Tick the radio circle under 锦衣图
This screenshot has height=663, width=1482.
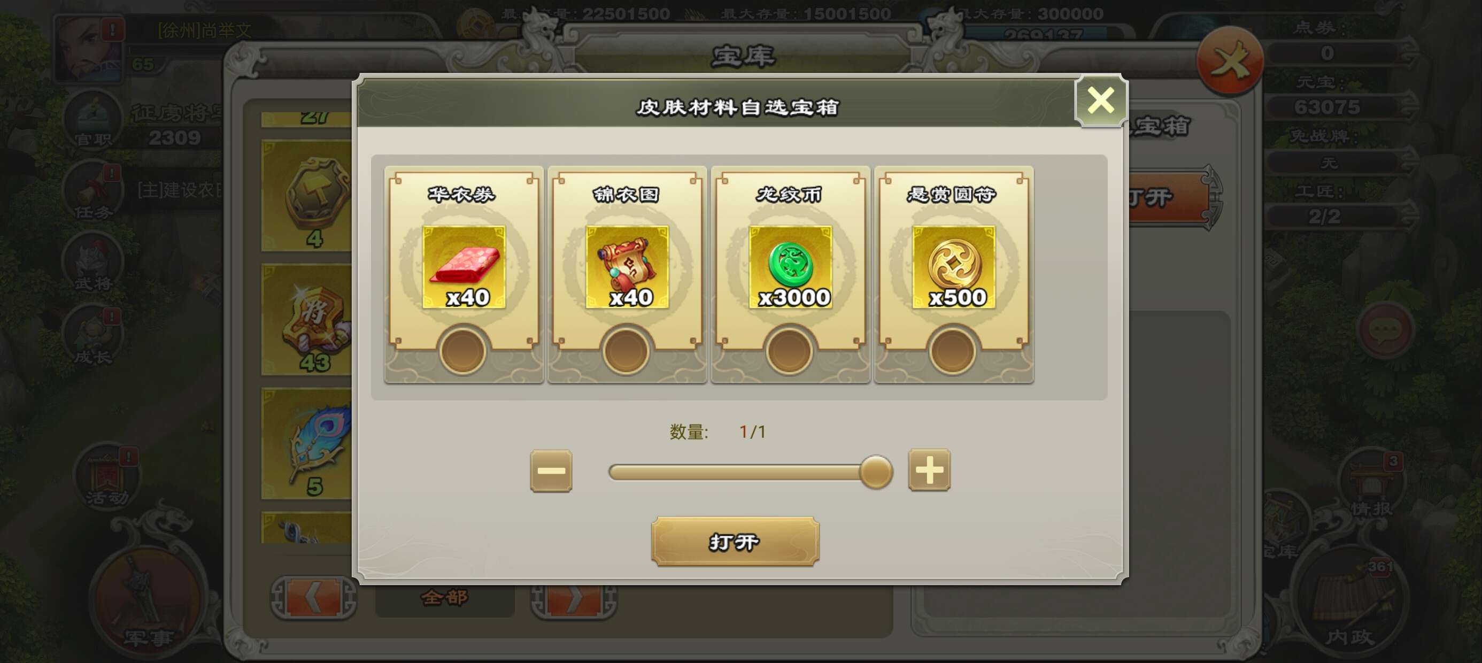pos(626,351)
